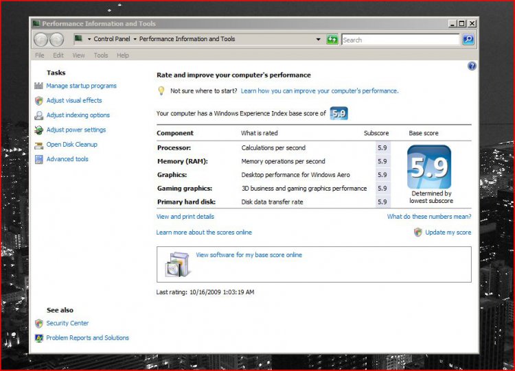Click the Problem Reports and Solutions icon
Viewport: 515px width, 371px height.
pyautogui.click(x=38, y=338)
